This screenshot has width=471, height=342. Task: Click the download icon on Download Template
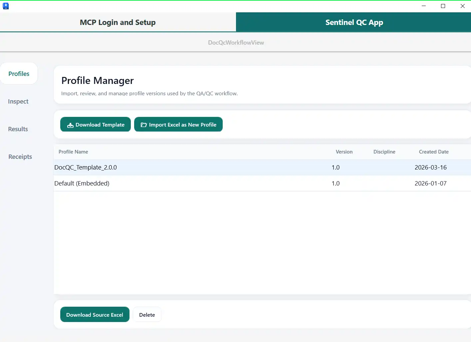pos(70,125)
